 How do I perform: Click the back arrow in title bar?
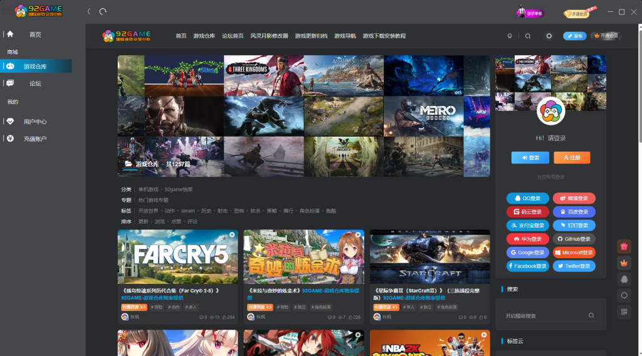[x=89, y=11]
